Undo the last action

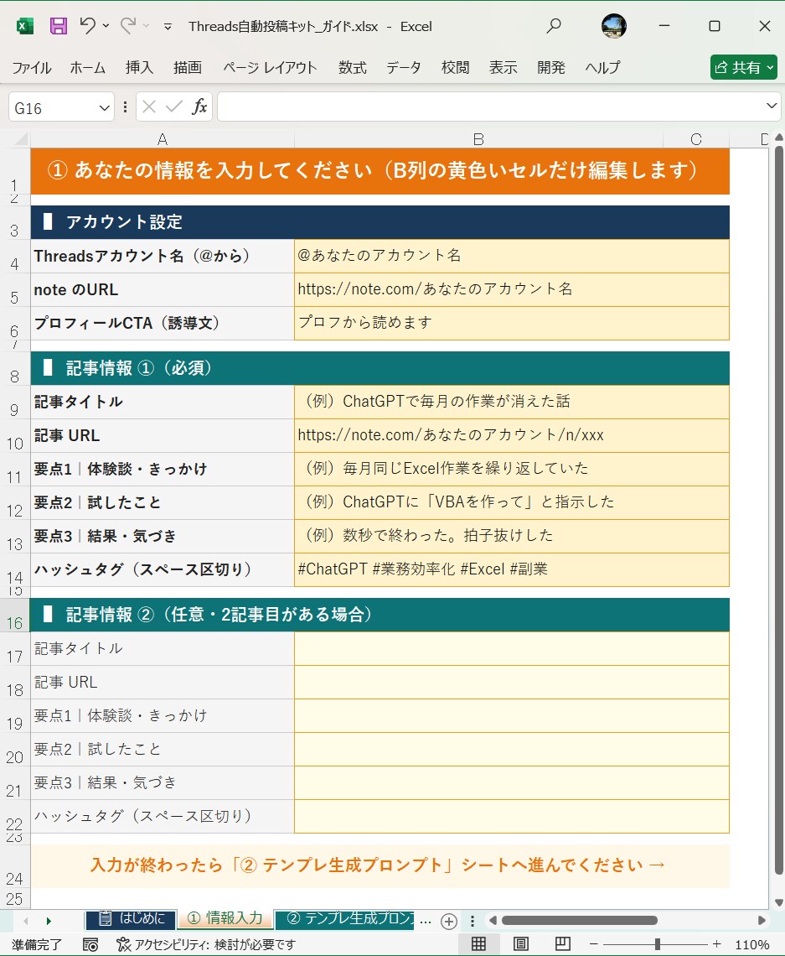[x=88, y=26]
